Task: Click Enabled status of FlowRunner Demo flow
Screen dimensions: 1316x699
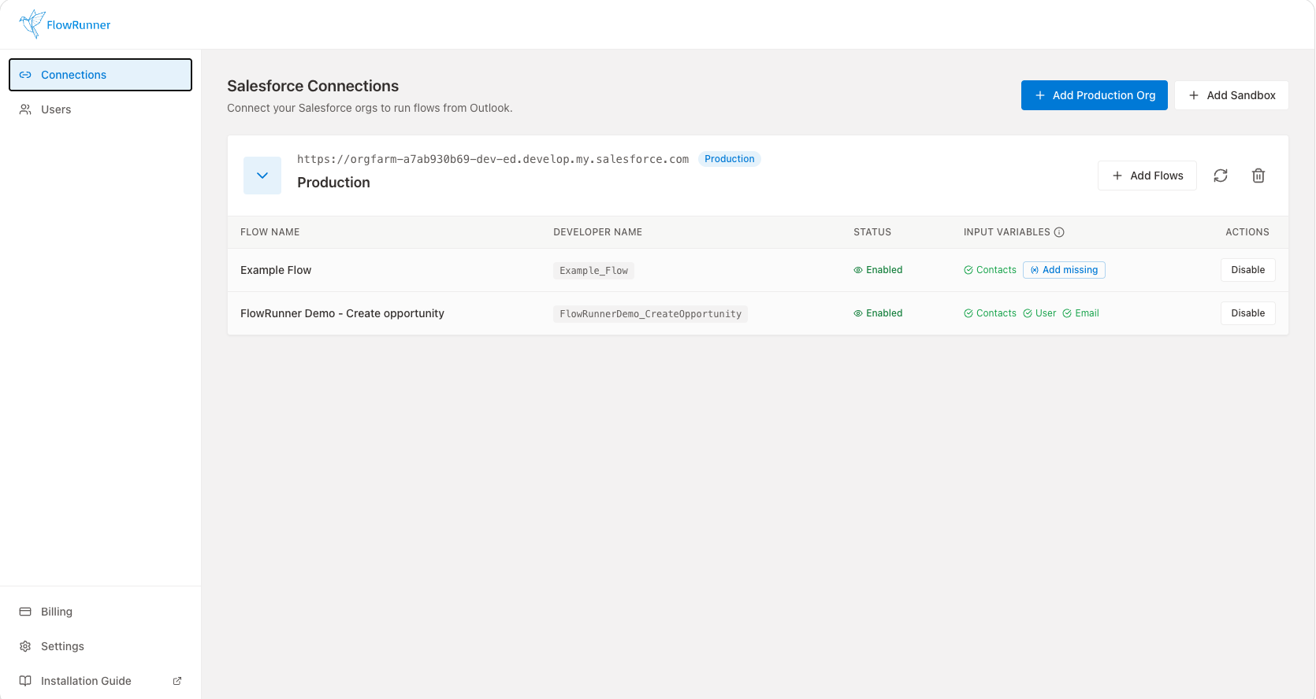Action: [878, 313]
